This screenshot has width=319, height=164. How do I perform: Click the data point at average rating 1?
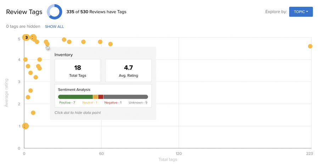coord(25,126)
